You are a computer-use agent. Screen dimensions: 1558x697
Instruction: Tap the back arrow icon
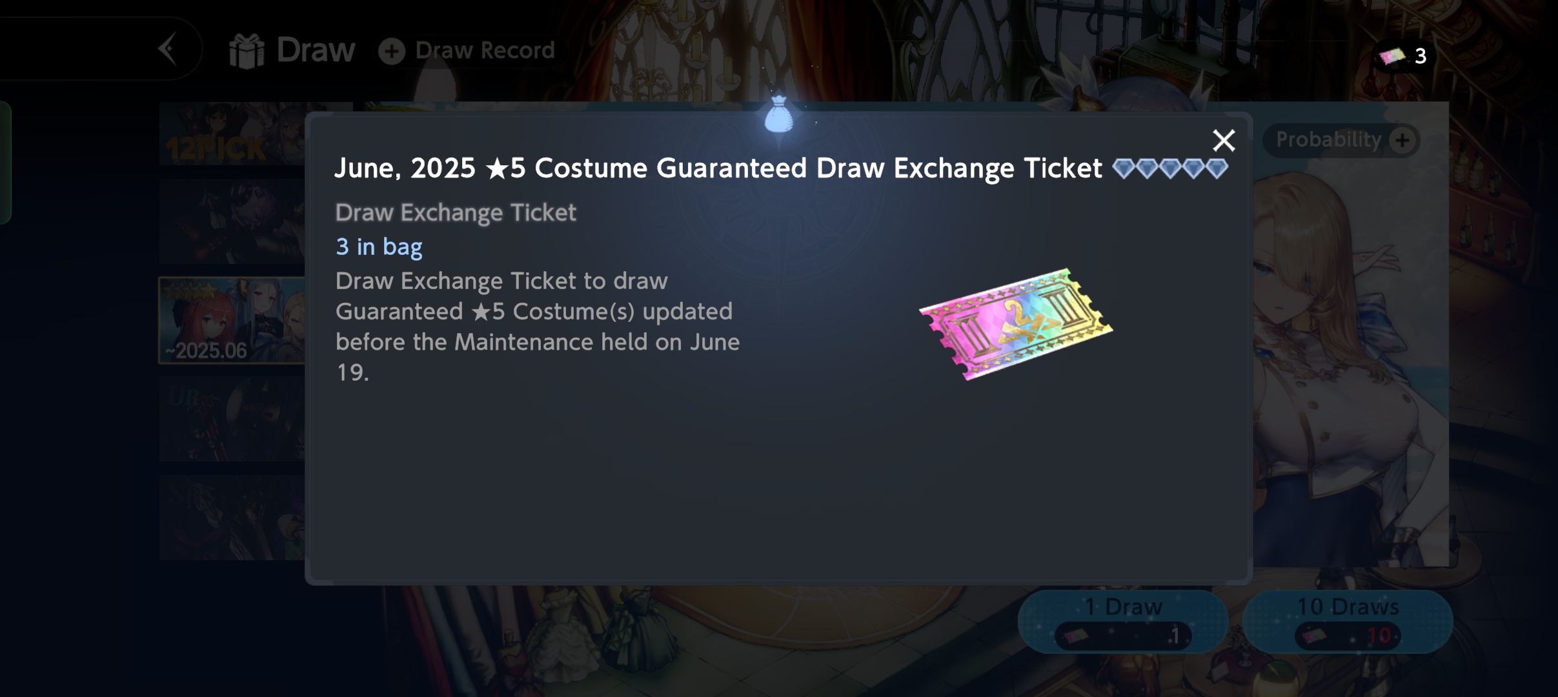point(168,49)
